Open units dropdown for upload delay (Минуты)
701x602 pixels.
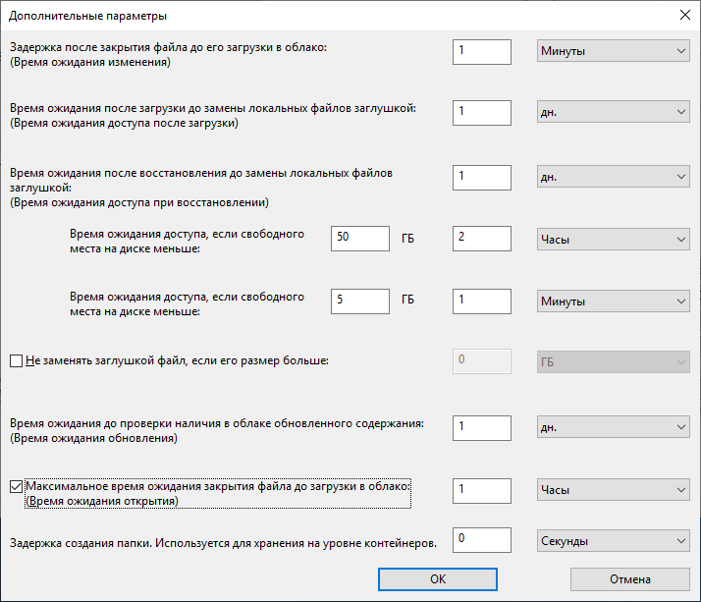[x=614, y=51]
